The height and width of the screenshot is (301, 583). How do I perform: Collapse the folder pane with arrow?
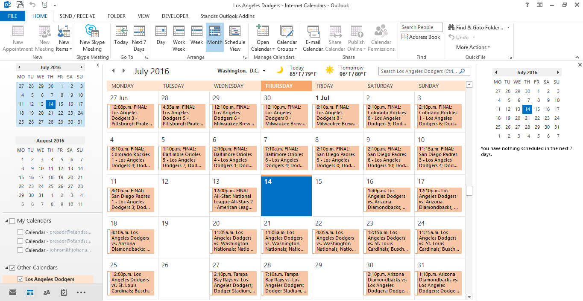pyautogui.click(x=98, y=65)
